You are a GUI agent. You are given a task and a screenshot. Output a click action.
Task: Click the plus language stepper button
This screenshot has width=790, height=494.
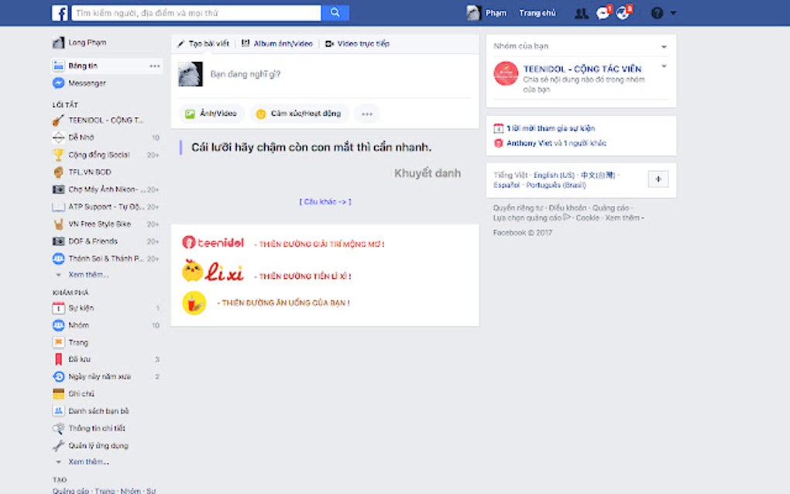tap(658, 179)
